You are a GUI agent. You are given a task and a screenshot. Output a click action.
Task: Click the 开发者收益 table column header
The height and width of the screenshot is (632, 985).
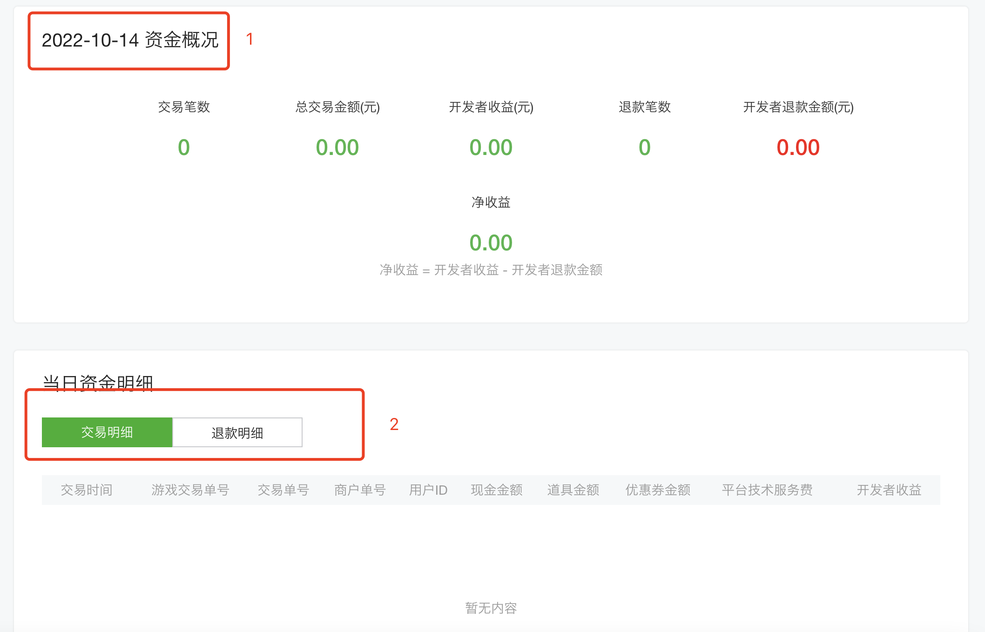889,490
